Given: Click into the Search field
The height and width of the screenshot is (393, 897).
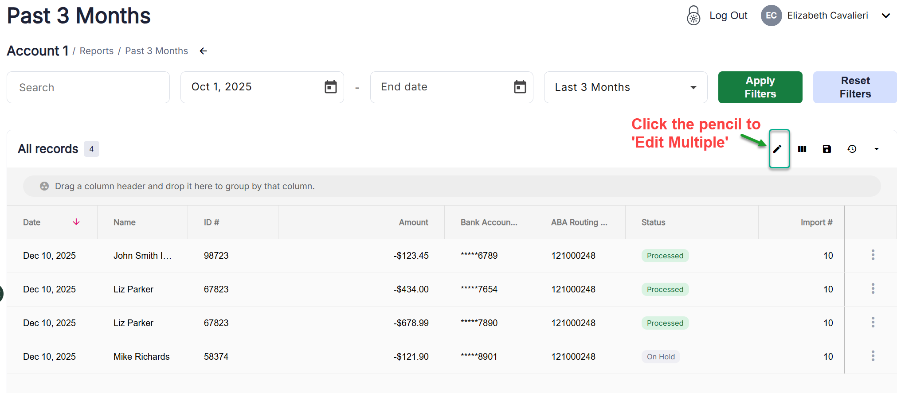Looking at the screenshot, I should click(88, 87).
